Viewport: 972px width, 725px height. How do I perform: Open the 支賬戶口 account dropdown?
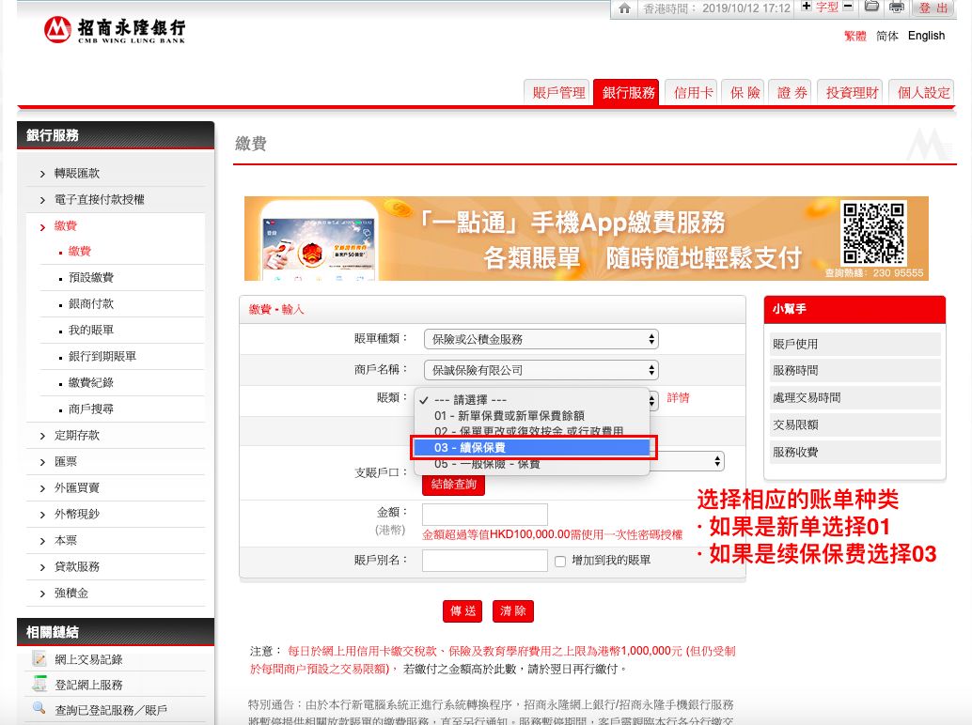[x=686, y=461]
